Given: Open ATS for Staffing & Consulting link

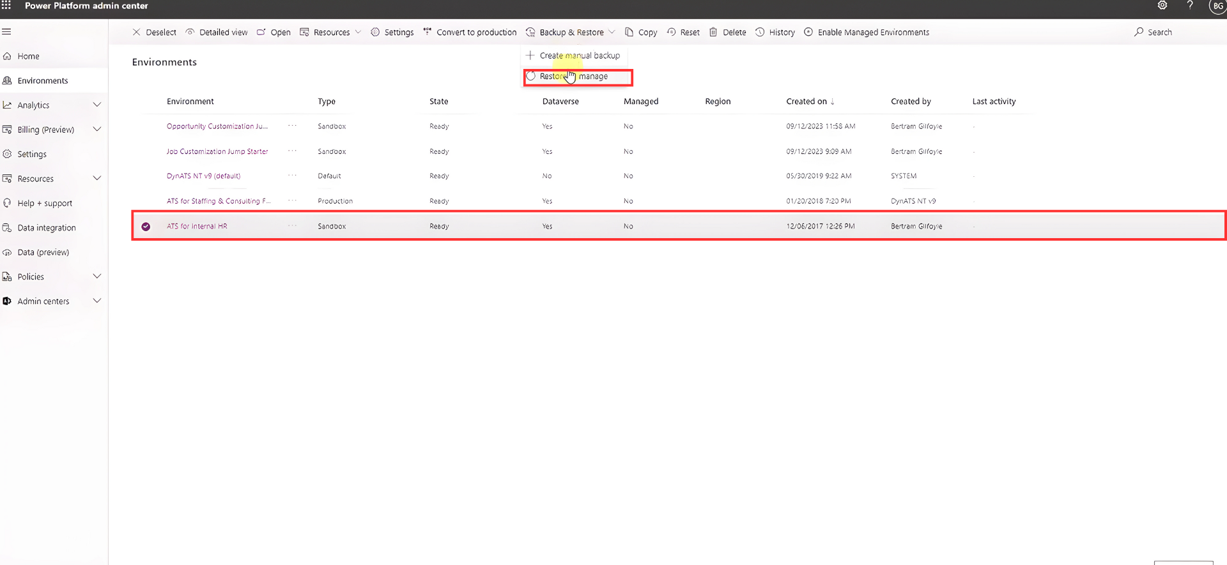Looking at the screenshot, I should (x=219, y=200).
